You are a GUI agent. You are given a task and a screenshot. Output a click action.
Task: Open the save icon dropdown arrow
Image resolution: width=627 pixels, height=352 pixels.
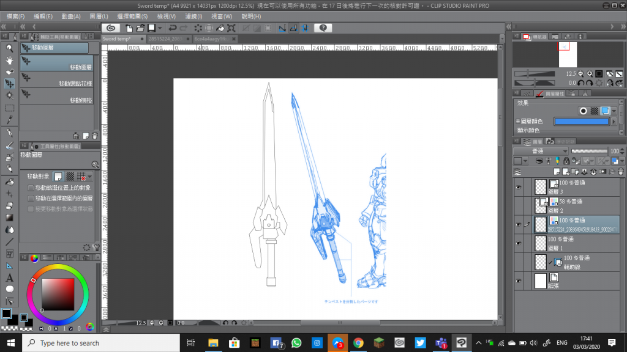pyautogui.click(x=160, y=28)
